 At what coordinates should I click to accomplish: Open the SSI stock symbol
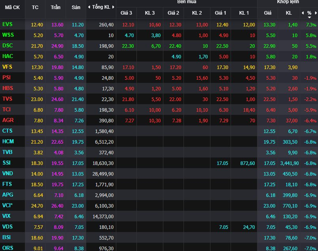(7, 163)
